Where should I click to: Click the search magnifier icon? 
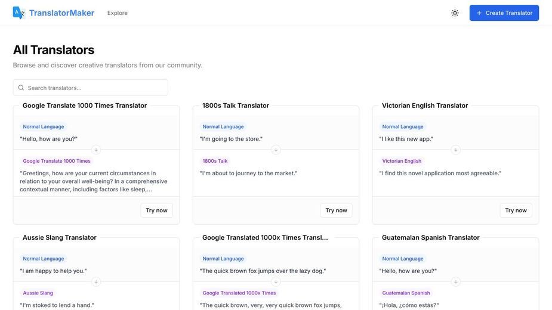21,88
